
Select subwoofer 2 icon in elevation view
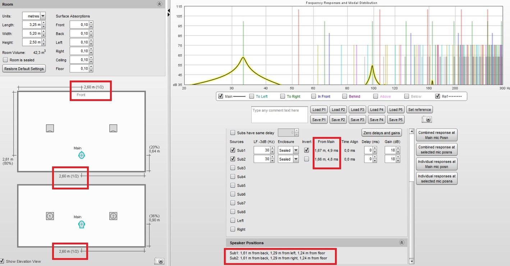tap(113, 216)
